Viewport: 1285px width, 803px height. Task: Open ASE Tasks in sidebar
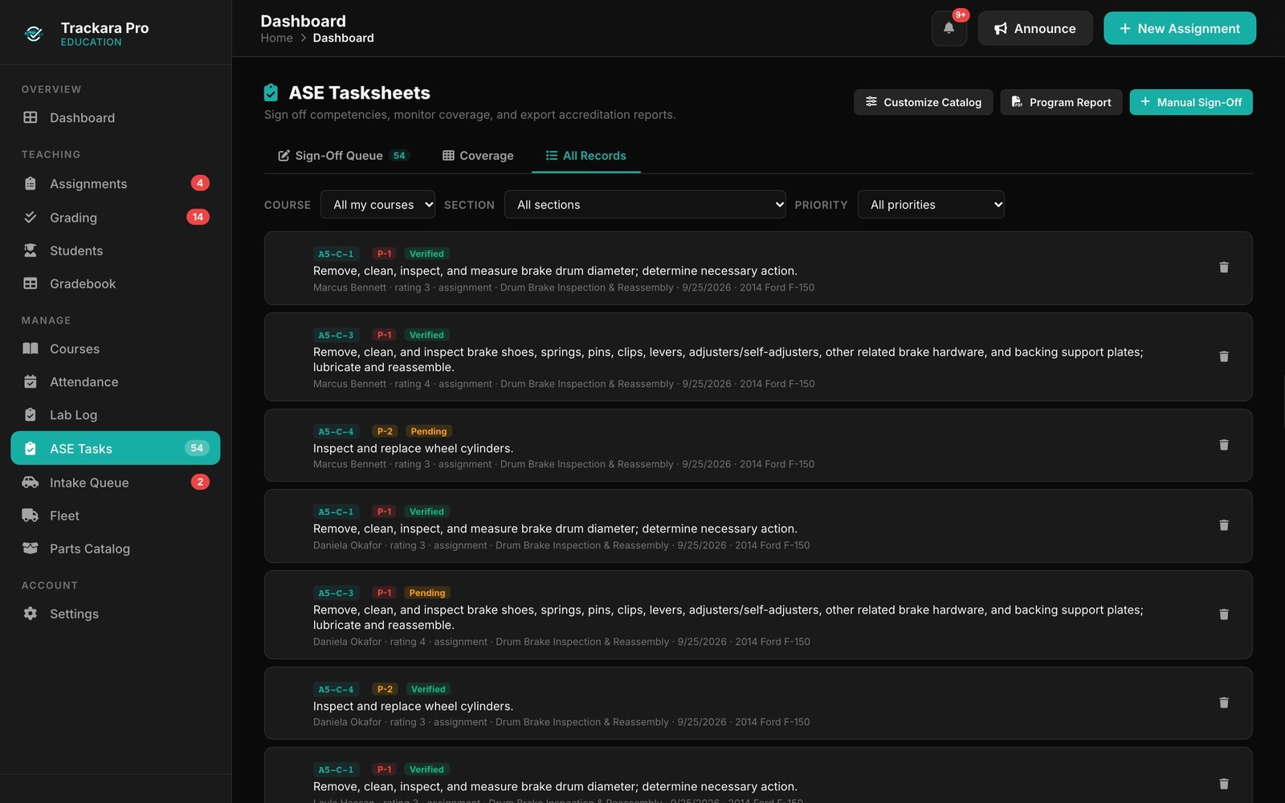[116, 448]
